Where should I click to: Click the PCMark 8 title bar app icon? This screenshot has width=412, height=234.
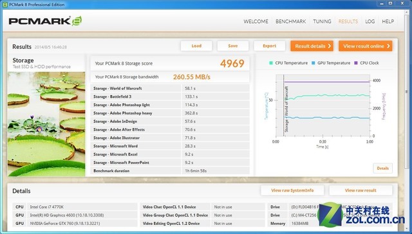5,4
